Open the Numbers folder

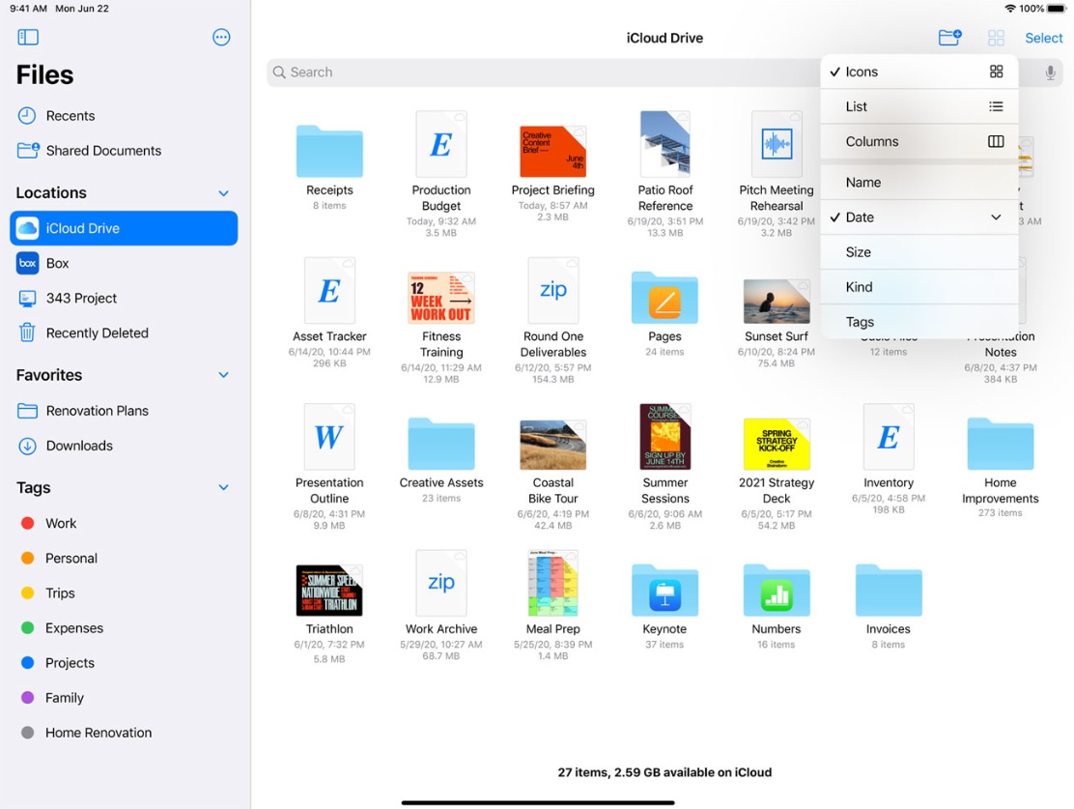[777, 591]
